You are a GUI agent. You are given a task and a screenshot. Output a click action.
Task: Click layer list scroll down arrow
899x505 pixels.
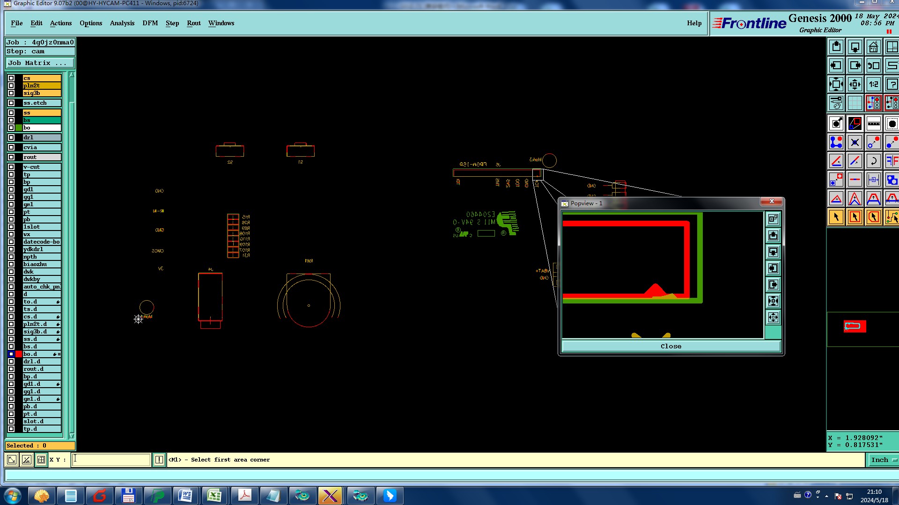coord(72,435)
